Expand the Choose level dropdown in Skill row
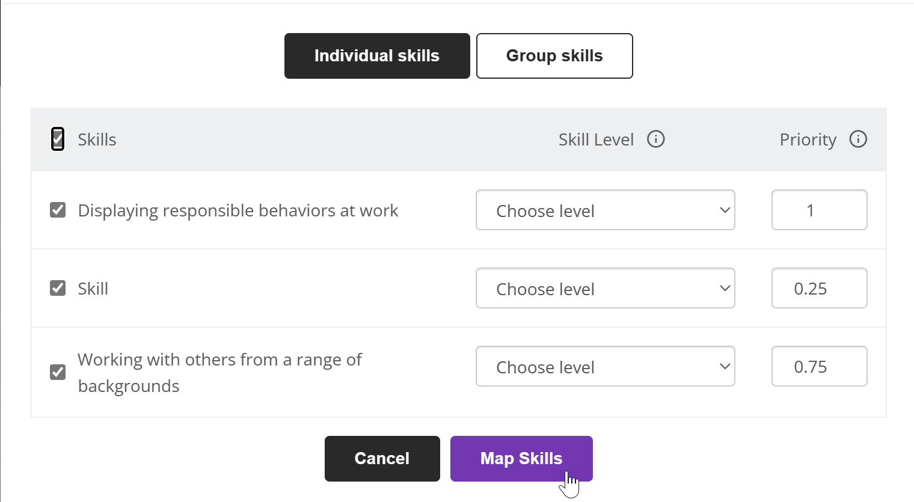The image size is (914, 502). click(606, 288)
